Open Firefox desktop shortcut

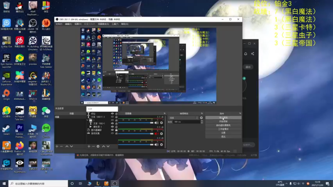(x=20, y=148)
